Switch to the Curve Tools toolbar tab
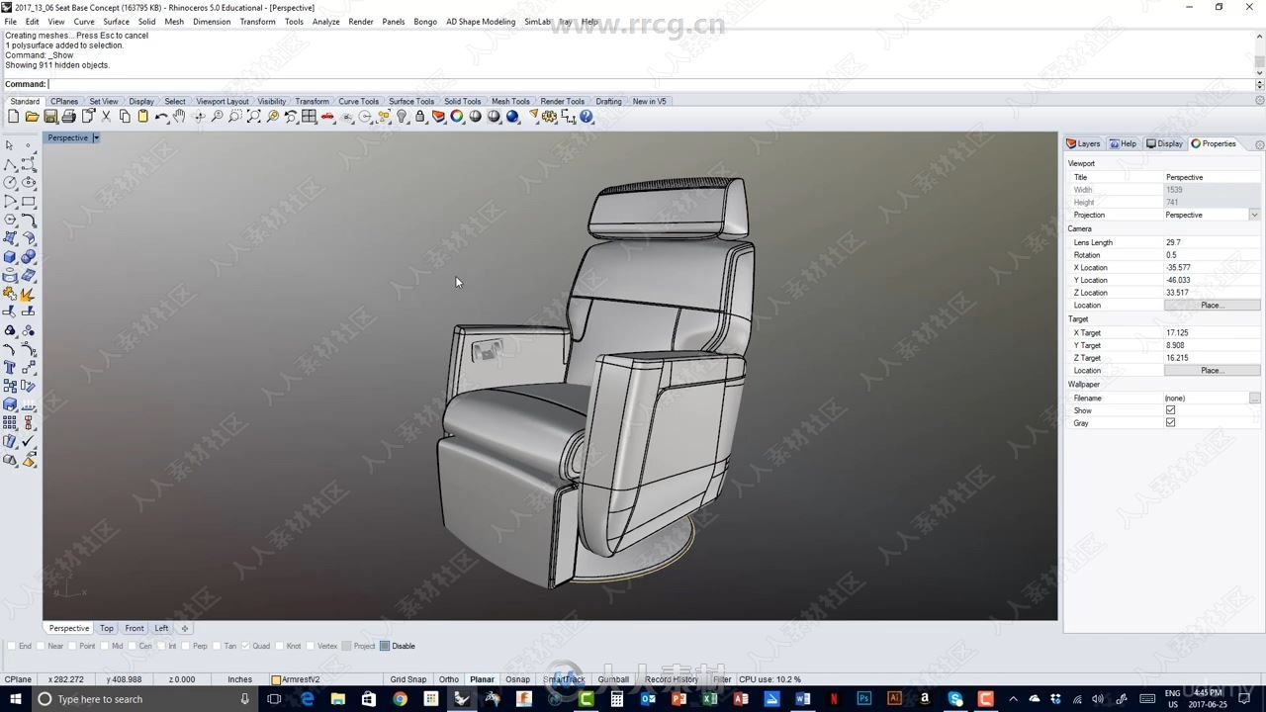 [x=358, y=102]
